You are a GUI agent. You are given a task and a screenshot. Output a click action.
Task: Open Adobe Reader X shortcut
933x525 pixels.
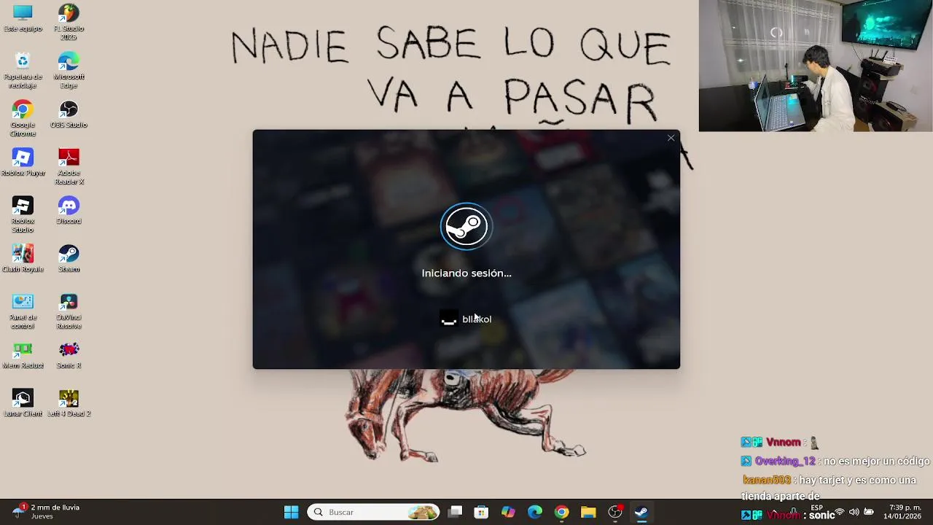[69, 166]
